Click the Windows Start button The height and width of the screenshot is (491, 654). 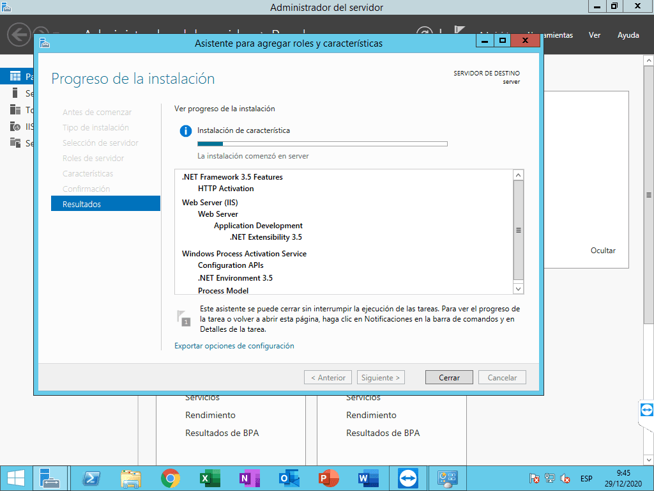click(15, 478)
